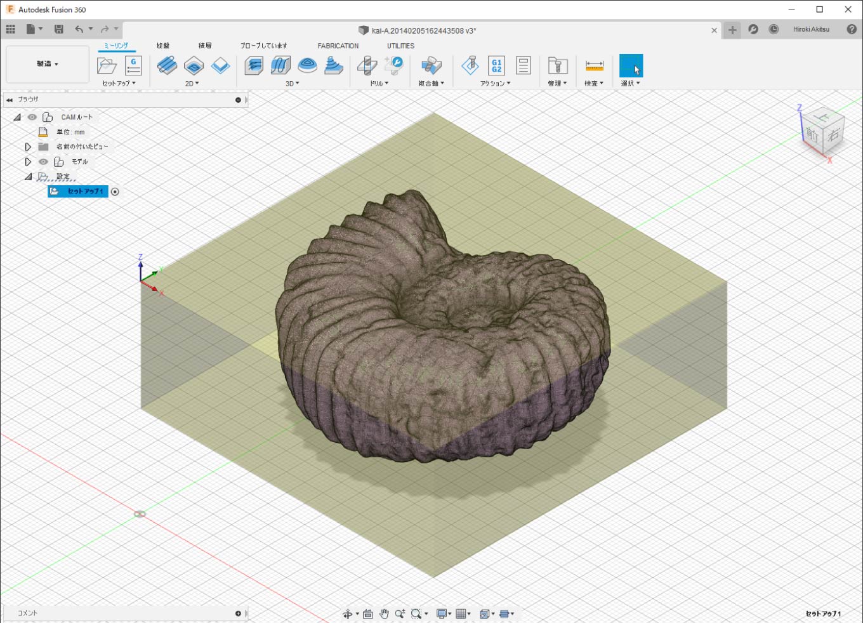Click the Hiroki Akitsu account name

click(811, 29)
